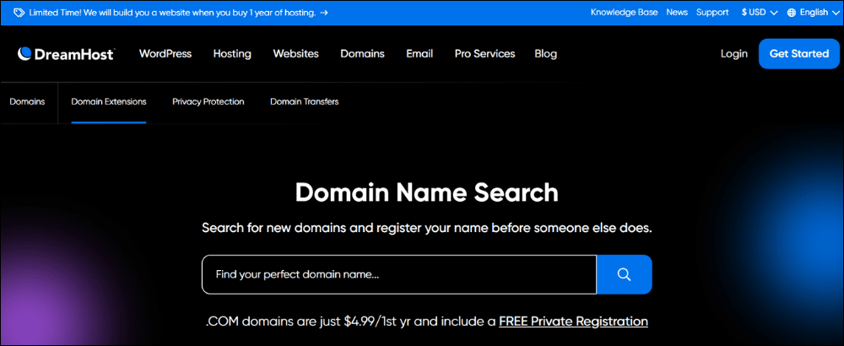Select the Domain Extensions tab
This screenshot has width=844, height=346.
(x=109, y=101)
